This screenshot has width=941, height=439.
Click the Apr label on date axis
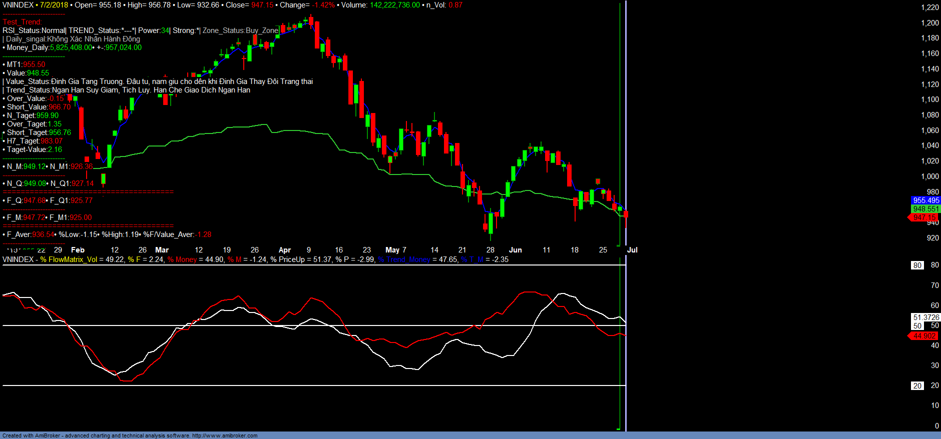tap(284, 250)
